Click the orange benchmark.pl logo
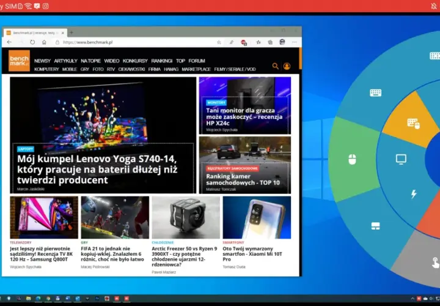Image resolution: width=440 pixels, height=306 pixels. tap(19, 61)
